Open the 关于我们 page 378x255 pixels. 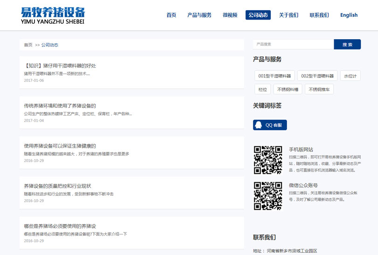[288, 15]
